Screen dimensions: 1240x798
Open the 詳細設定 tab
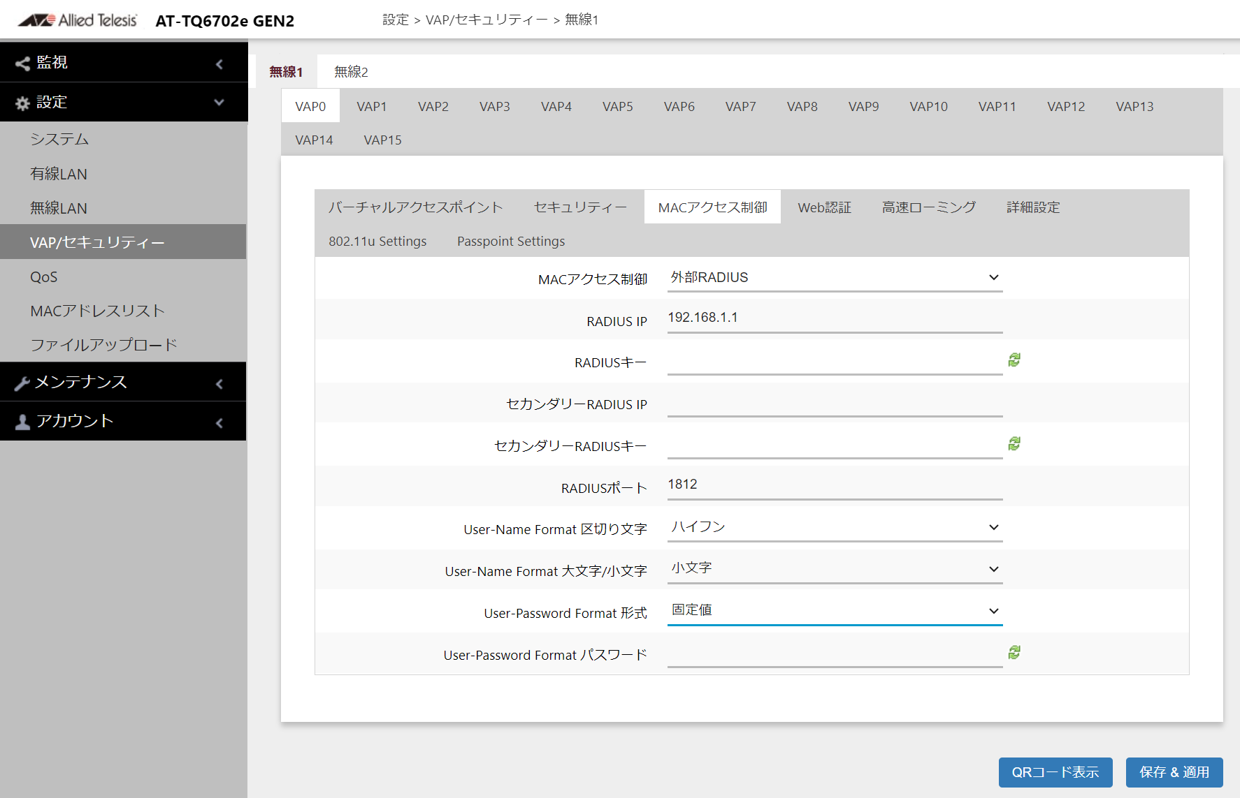(x=1034, y=207)
